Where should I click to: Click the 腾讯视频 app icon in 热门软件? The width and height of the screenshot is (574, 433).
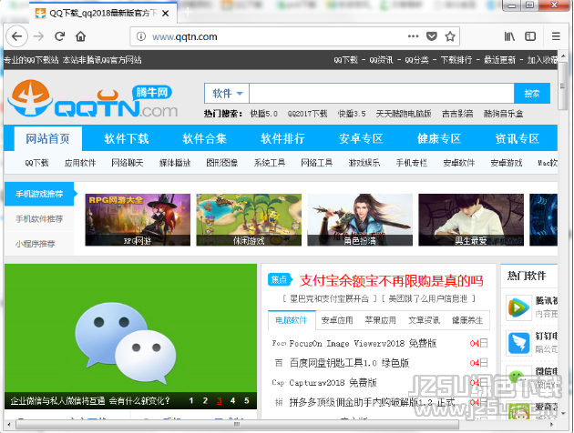518,307
